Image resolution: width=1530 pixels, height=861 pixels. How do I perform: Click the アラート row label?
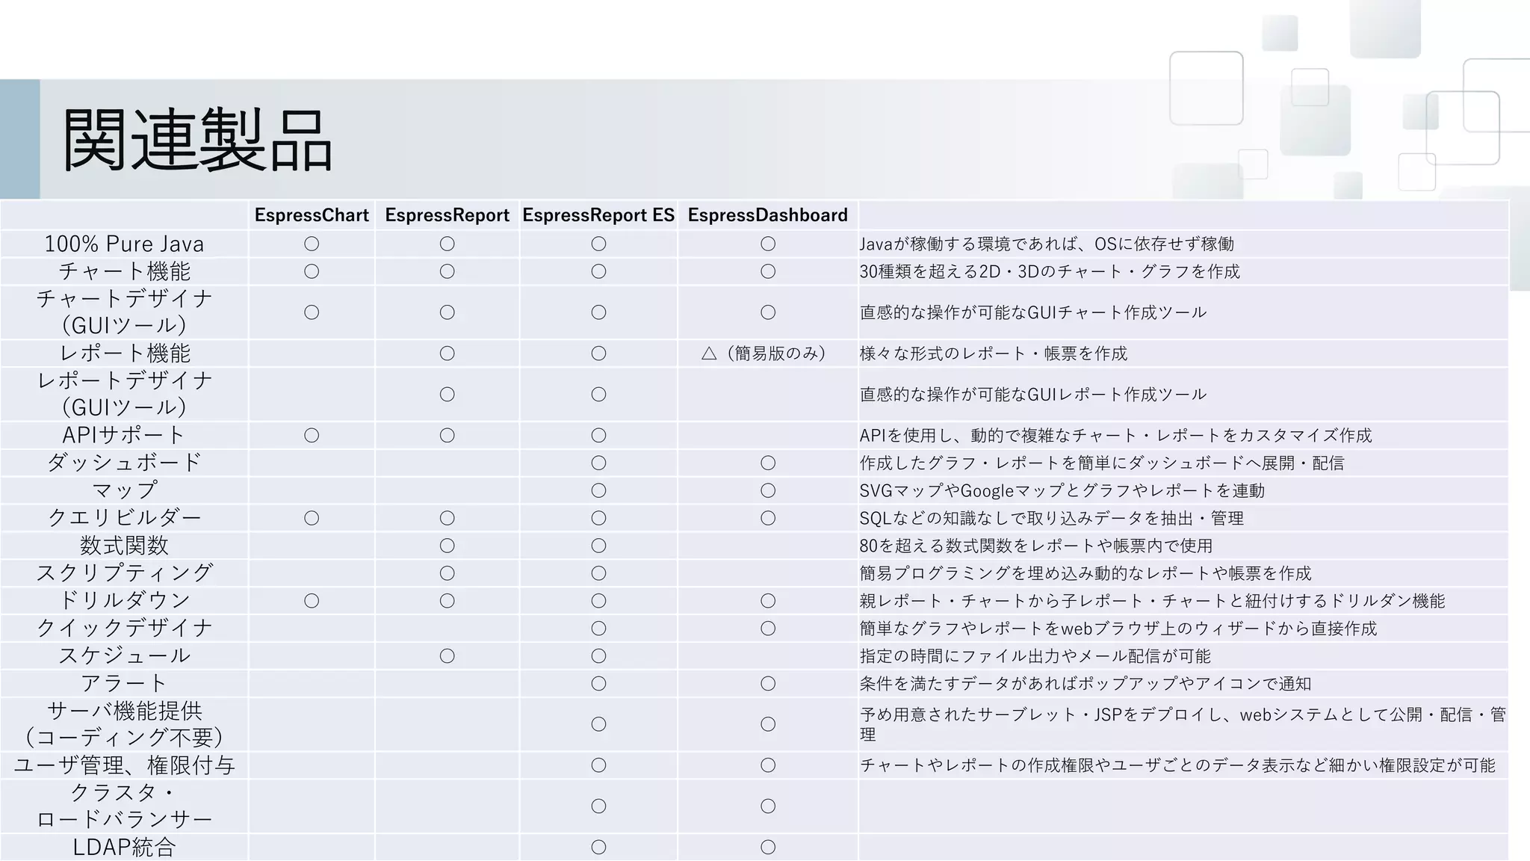[x=124, y=683]
